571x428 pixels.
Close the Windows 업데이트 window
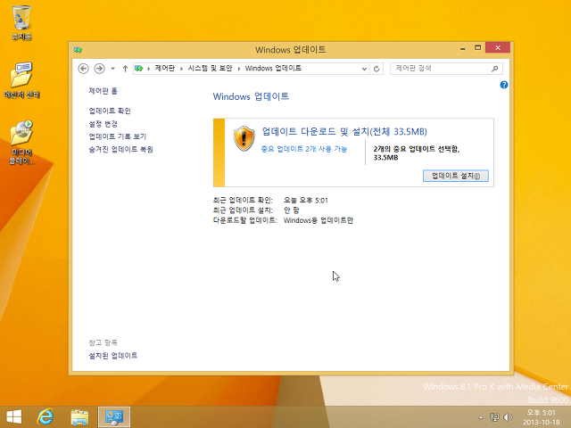498,48
